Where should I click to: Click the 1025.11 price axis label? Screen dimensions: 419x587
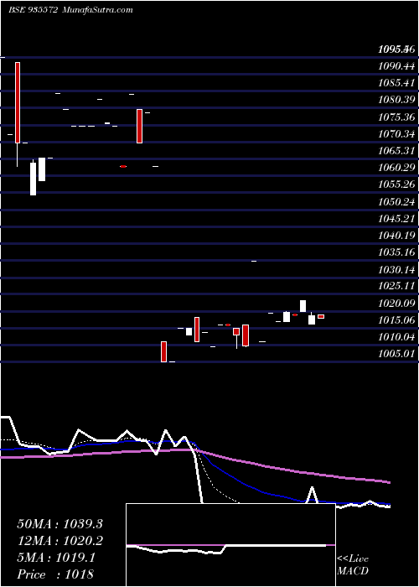click(x=396, y=287)
